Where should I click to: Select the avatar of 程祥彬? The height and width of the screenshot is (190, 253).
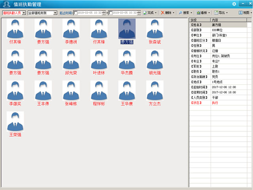tap(99, 91)
